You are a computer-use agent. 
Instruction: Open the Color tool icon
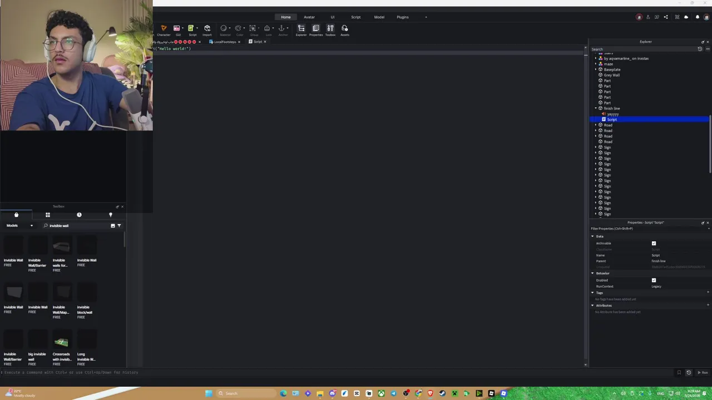pos(238,28)
